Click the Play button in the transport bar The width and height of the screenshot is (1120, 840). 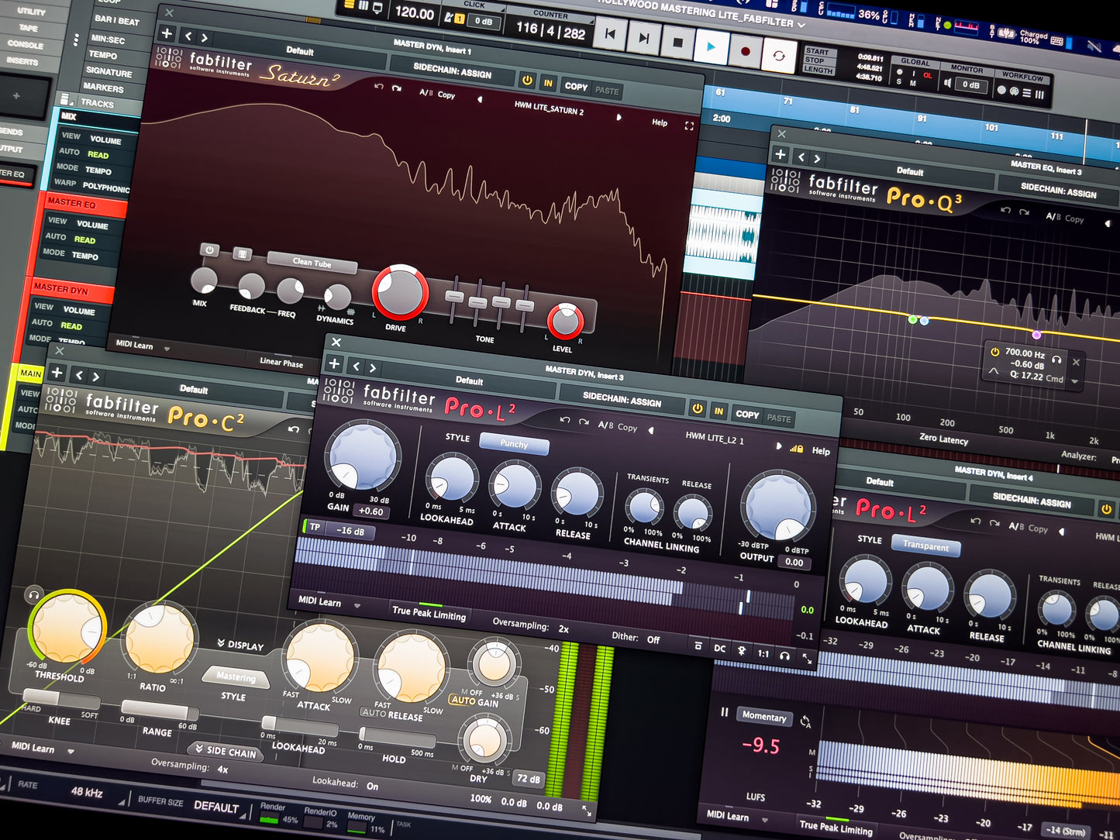point(711,47)
